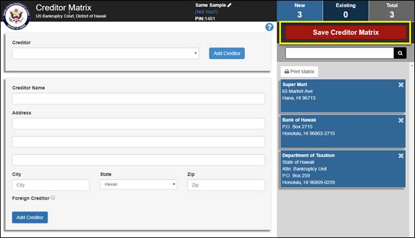Select the Super Mart creditor card
415x238 pixels.
tap(343, 96)
